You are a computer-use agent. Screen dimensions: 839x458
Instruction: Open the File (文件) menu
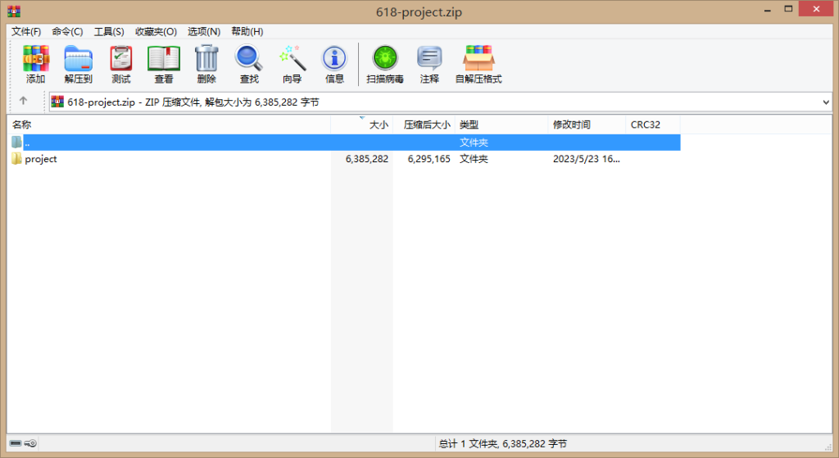pos(26,32)
